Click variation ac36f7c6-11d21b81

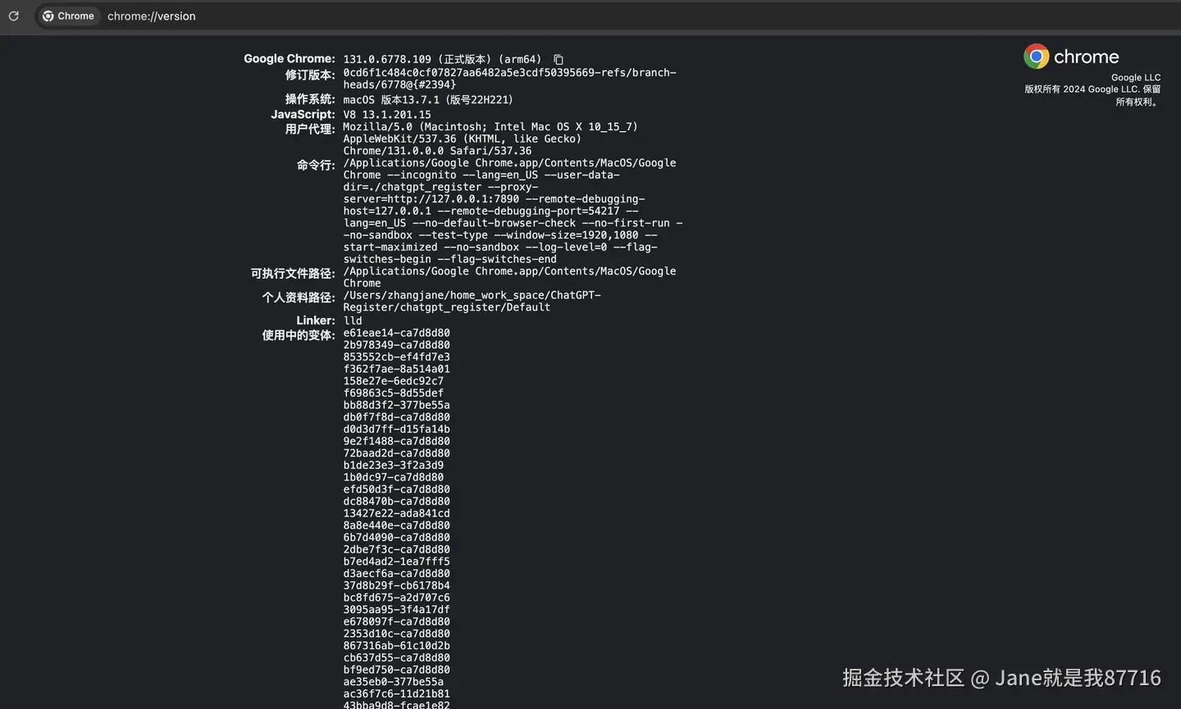pos(396,693)
